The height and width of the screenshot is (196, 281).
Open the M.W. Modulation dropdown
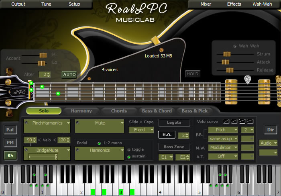point(223,147)
